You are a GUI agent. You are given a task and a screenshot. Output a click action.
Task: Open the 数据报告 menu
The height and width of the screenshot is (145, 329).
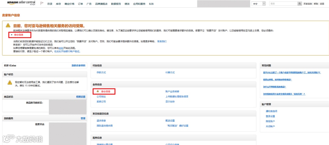click(116, 4)
